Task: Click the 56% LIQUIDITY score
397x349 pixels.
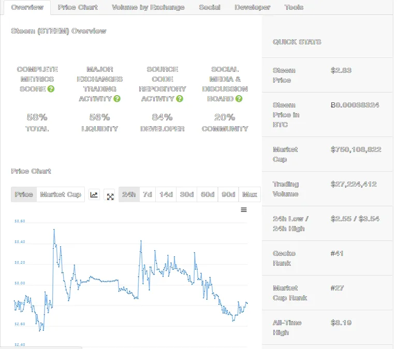Action: (x=99, y=123)
